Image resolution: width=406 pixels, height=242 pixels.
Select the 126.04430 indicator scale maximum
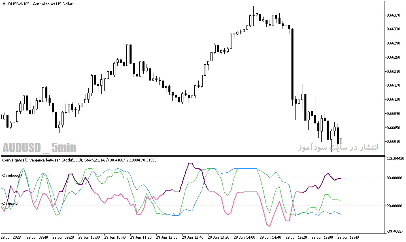pyautogui.click(x=395, y=158)
